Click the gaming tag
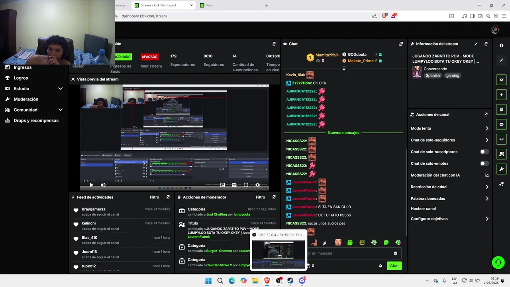Image resolution: width=510 pixels, height=287 pixels. (x=453, y=75)
